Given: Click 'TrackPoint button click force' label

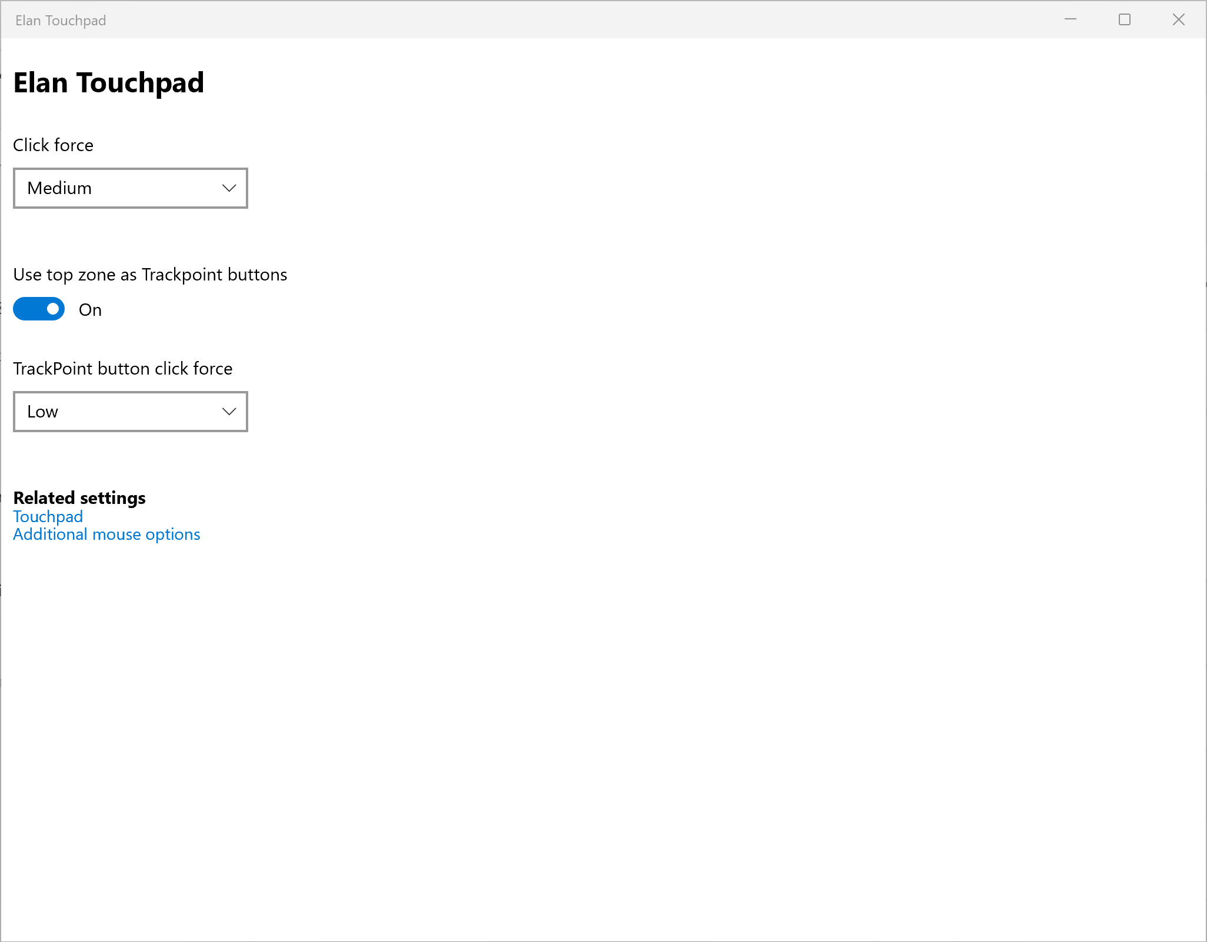Looking at the screenshot, I should pos(122,369).
